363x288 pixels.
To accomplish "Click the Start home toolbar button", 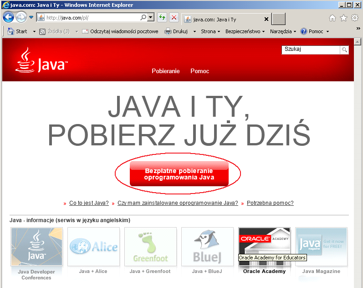I will [17, 31].
